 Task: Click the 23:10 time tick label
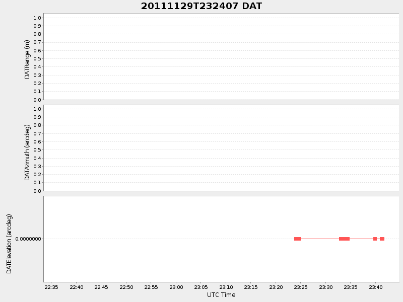(x=226, y=287)
